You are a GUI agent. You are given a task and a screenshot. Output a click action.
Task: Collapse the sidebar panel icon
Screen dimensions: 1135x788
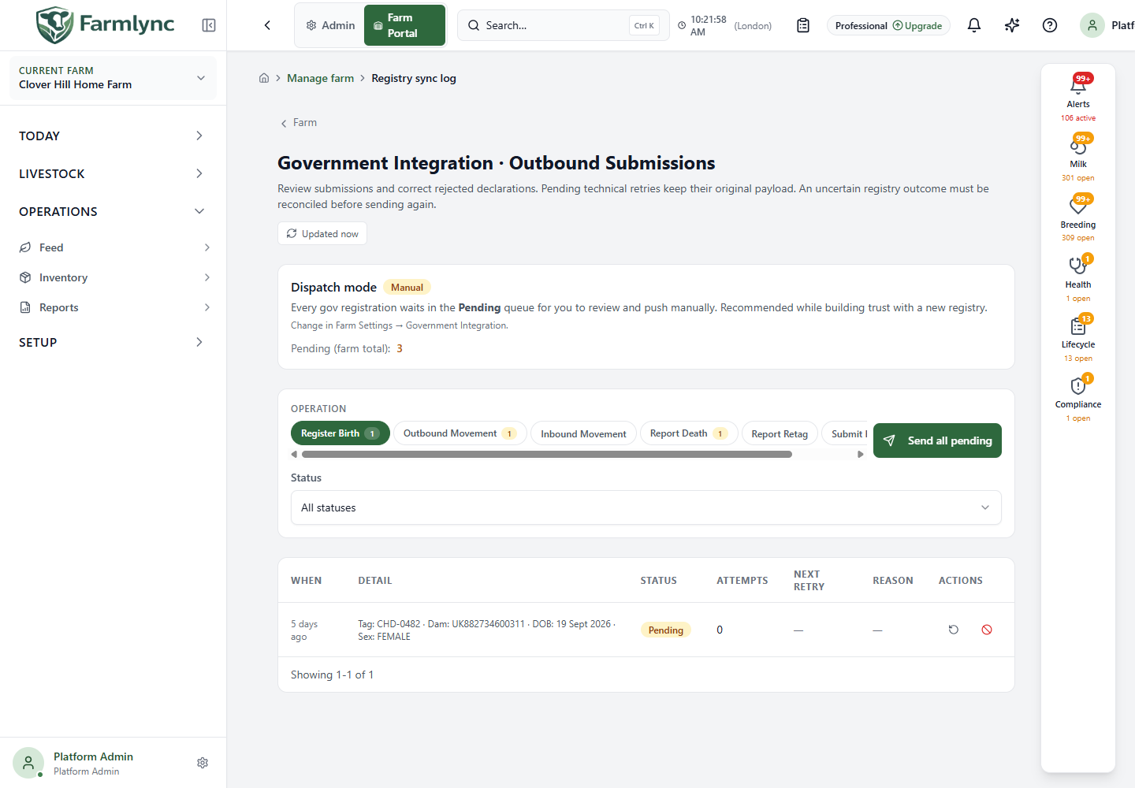[209, 25]
